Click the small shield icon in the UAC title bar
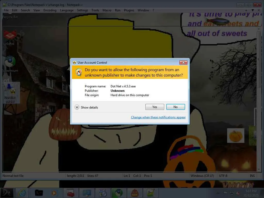The image size is (264, 198). pos(75,62)
